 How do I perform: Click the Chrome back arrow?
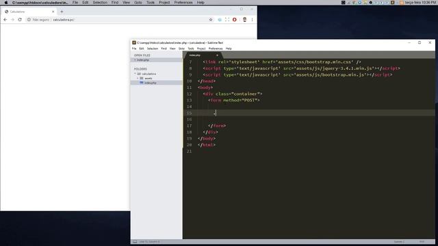(x=5, y=20)
